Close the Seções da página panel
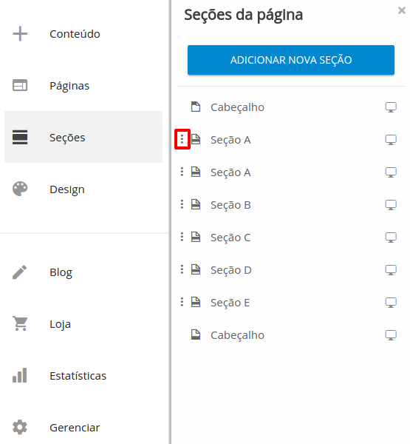 pos(402,10)
